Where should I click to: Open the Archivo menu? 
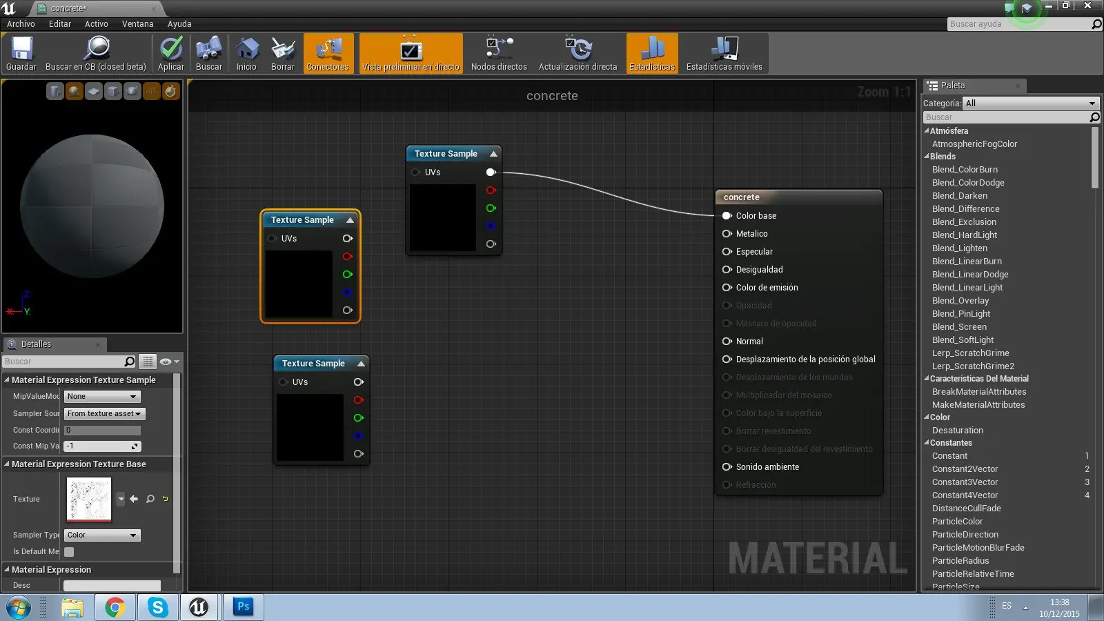tap(21, 24)
